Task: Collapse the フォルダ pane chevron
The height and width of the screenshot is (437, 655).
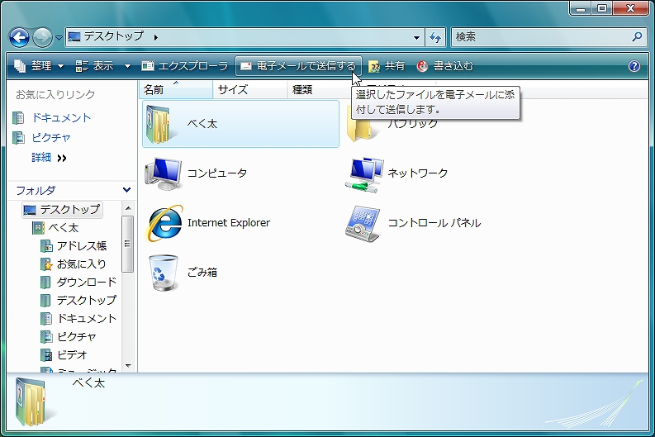Action: 126,190
